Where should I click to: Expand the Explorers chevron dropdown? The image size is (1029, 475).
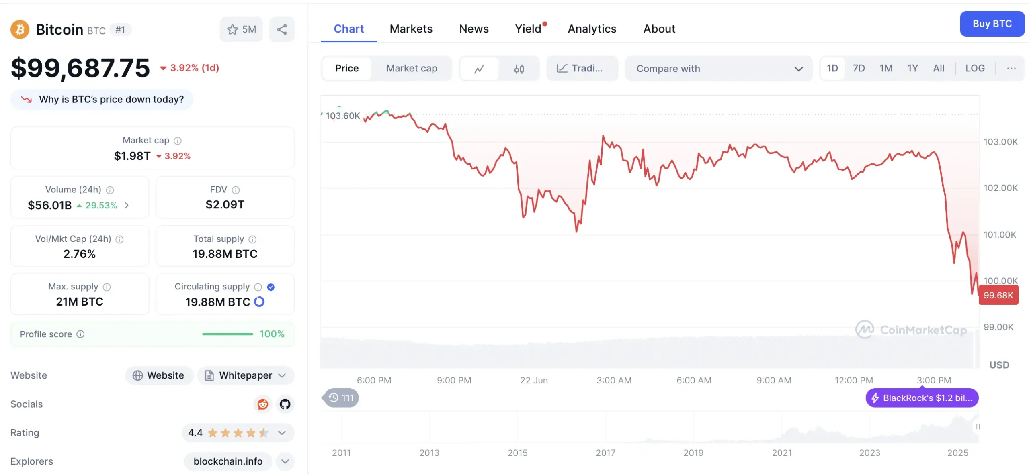point(285,461)
